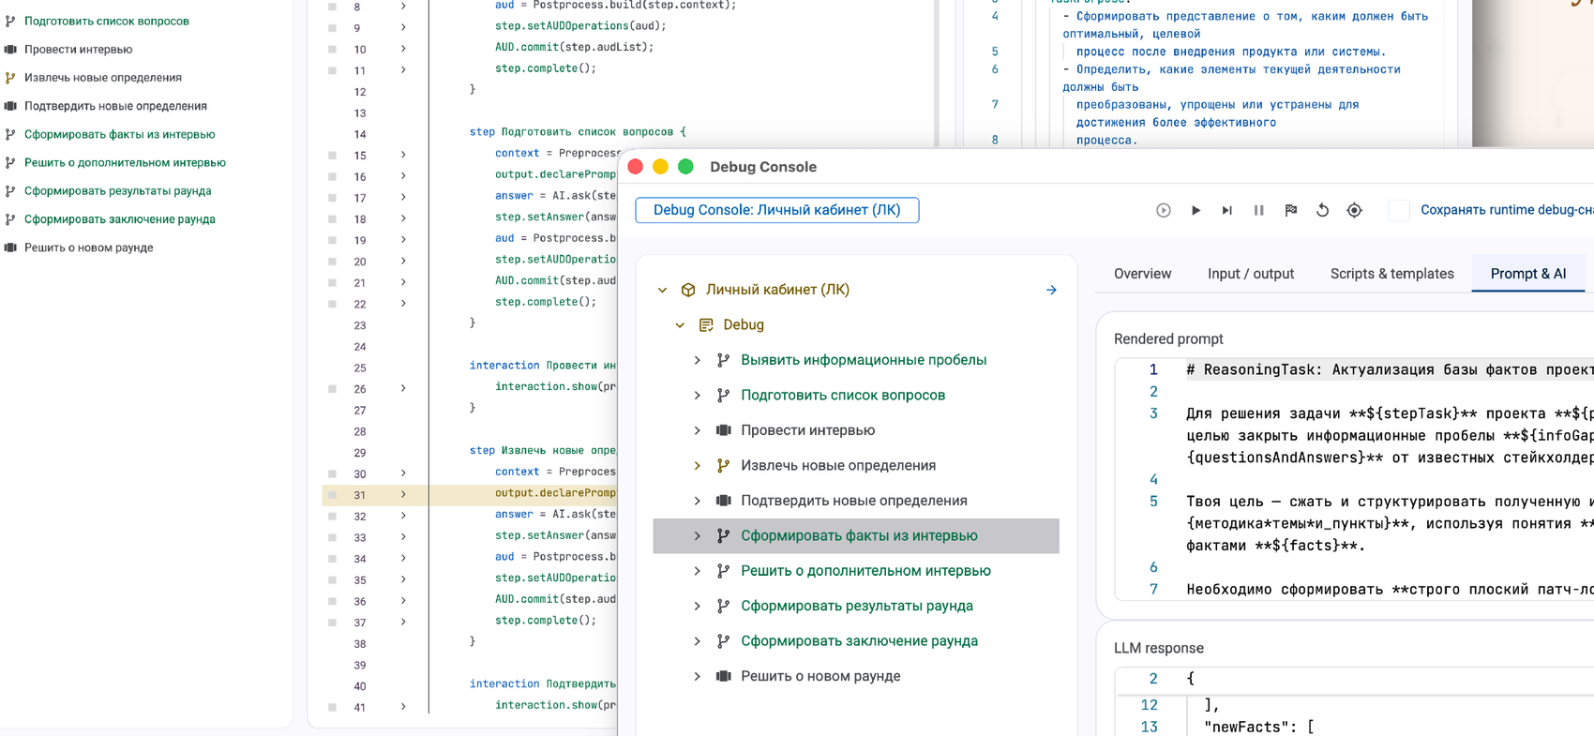This screenshot has width=1594, height=736.
Task: Click the solid play button in Debug Console
Action: (x=1195, y=210)
